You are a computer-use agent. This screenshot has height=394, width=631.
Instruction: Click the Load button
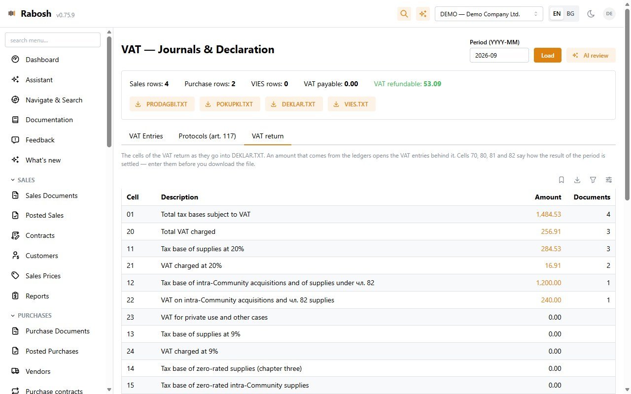548,55
